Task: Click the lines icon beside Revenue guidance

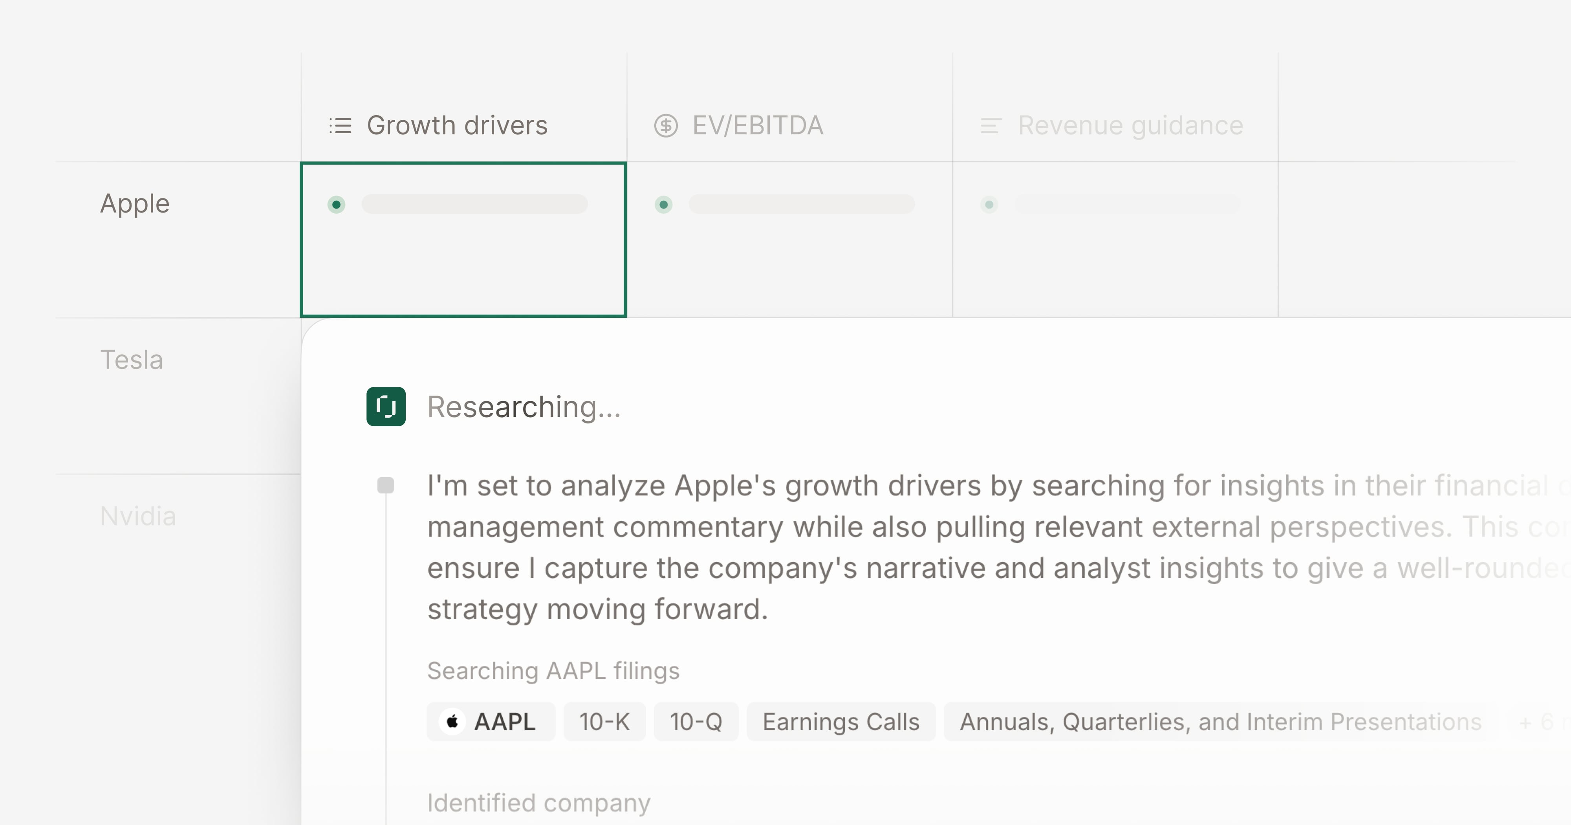Action: (x=991, y=126)
